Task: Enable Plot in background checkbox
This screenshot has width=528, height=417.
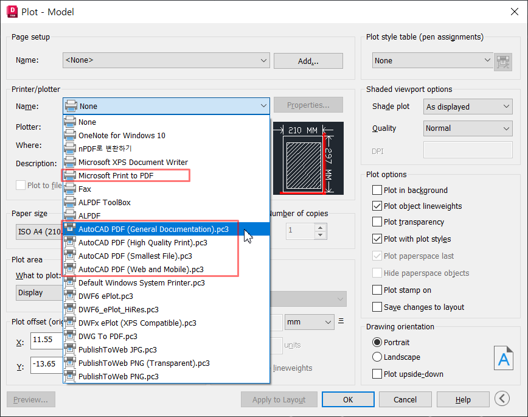Action: click(377, 190)
